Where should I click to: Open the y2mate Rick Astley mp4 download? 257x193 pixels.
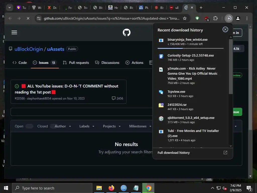click(x=190, y=75)
